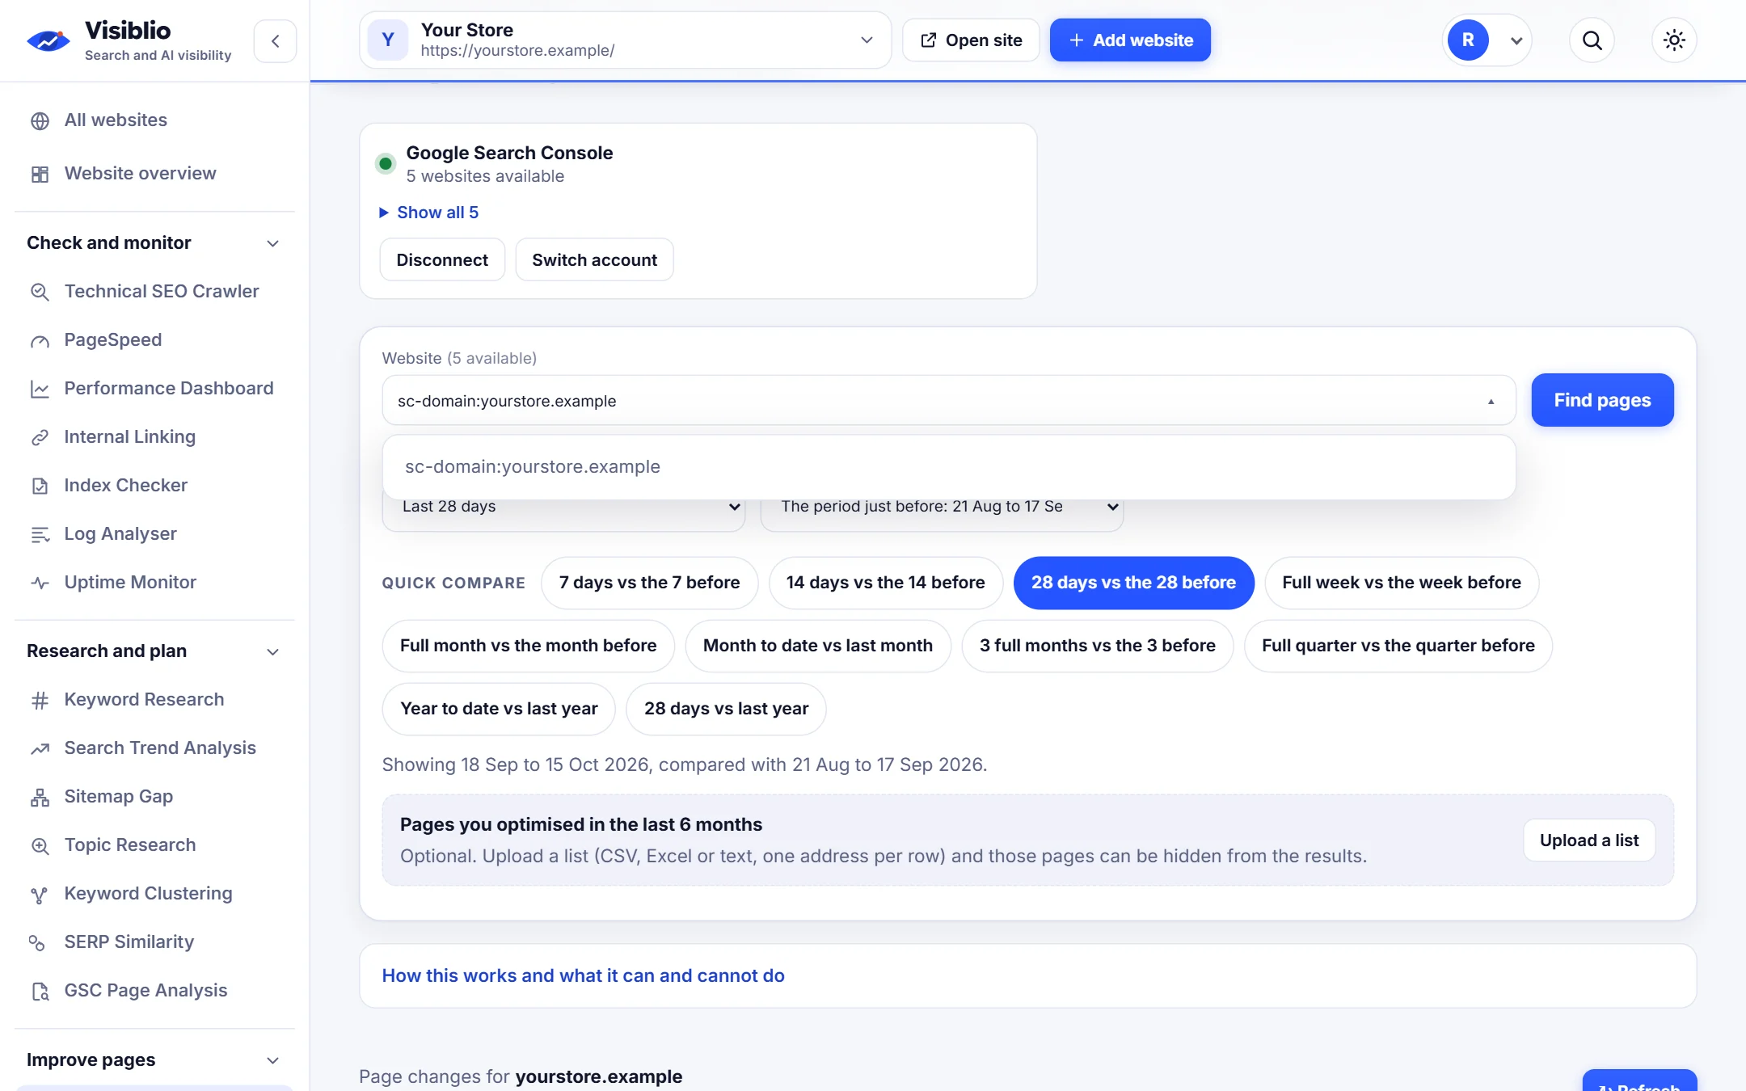Open the search magnifier icon in header
This screenshot has height=1091, width=1746.
click(1592, 40)
